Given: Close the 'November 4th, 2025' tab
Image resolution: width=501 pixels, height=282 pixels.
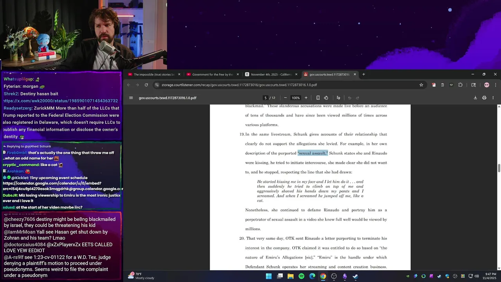Looking at the screenshot, I should click(x=296, y=74).
